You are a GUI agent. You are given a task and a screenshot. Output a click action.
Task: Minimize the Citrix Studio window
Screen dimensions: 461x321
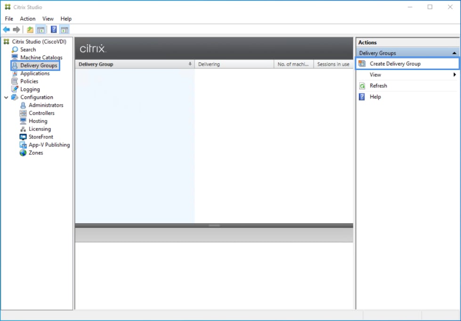pos(410,7)
